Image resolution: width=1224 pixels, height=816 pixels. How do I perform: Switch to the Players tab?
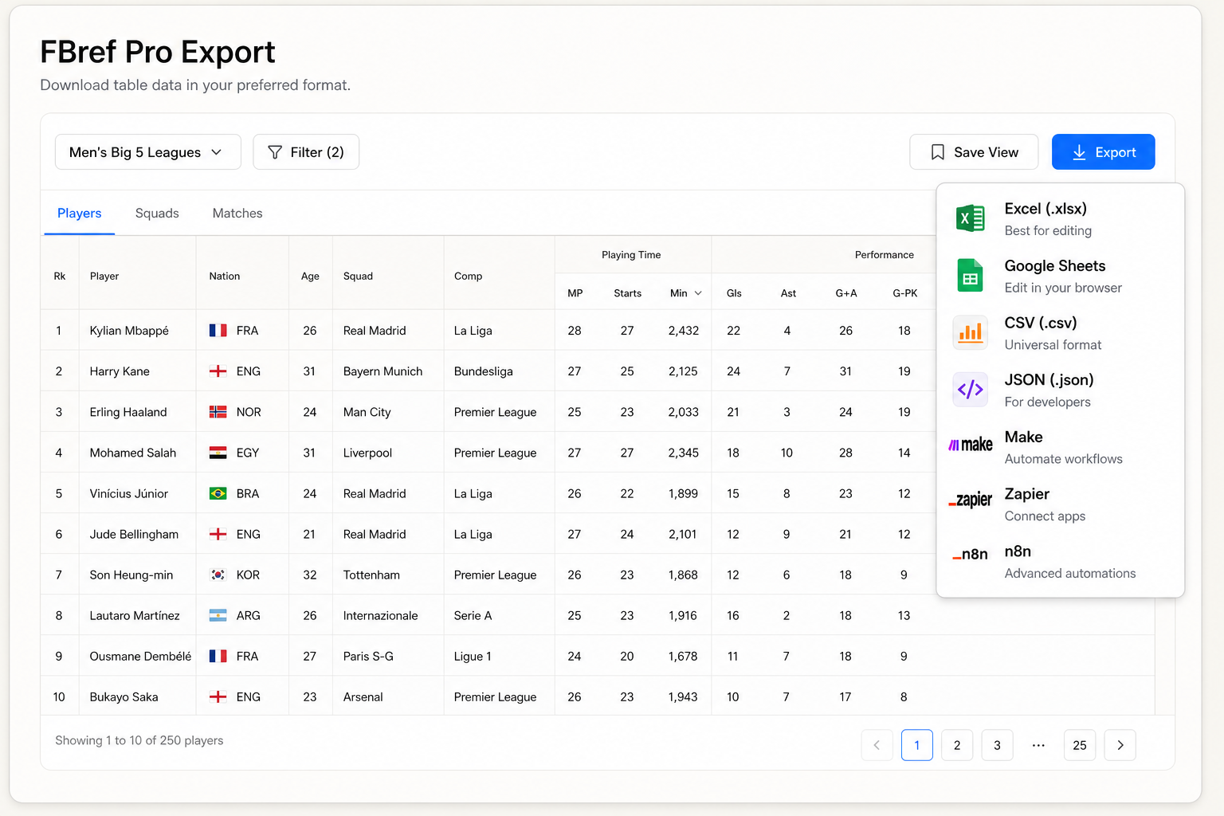(x=79, y=214)
